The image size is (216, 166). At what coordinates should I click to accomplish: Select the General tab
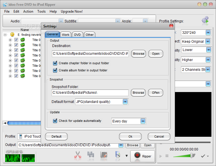(52, 34)
